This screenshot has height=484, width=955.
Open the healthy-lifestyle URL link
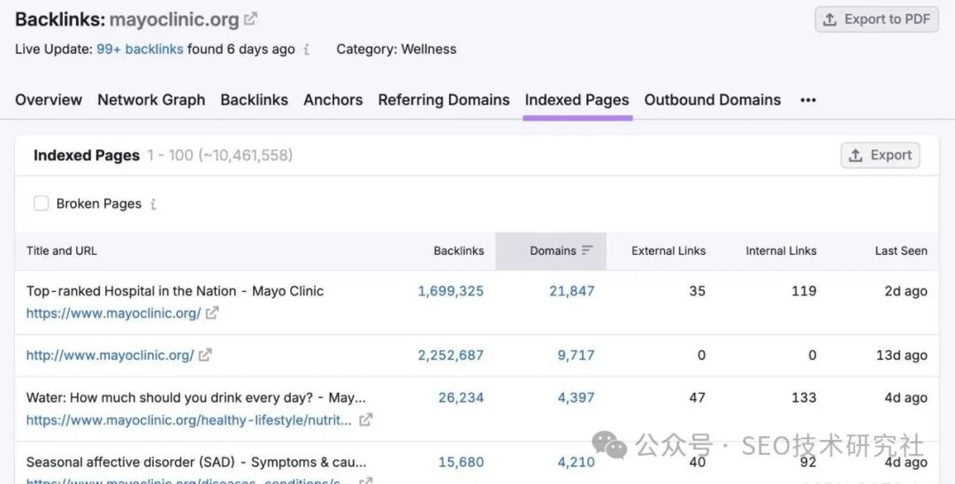[x=189, y=420]
